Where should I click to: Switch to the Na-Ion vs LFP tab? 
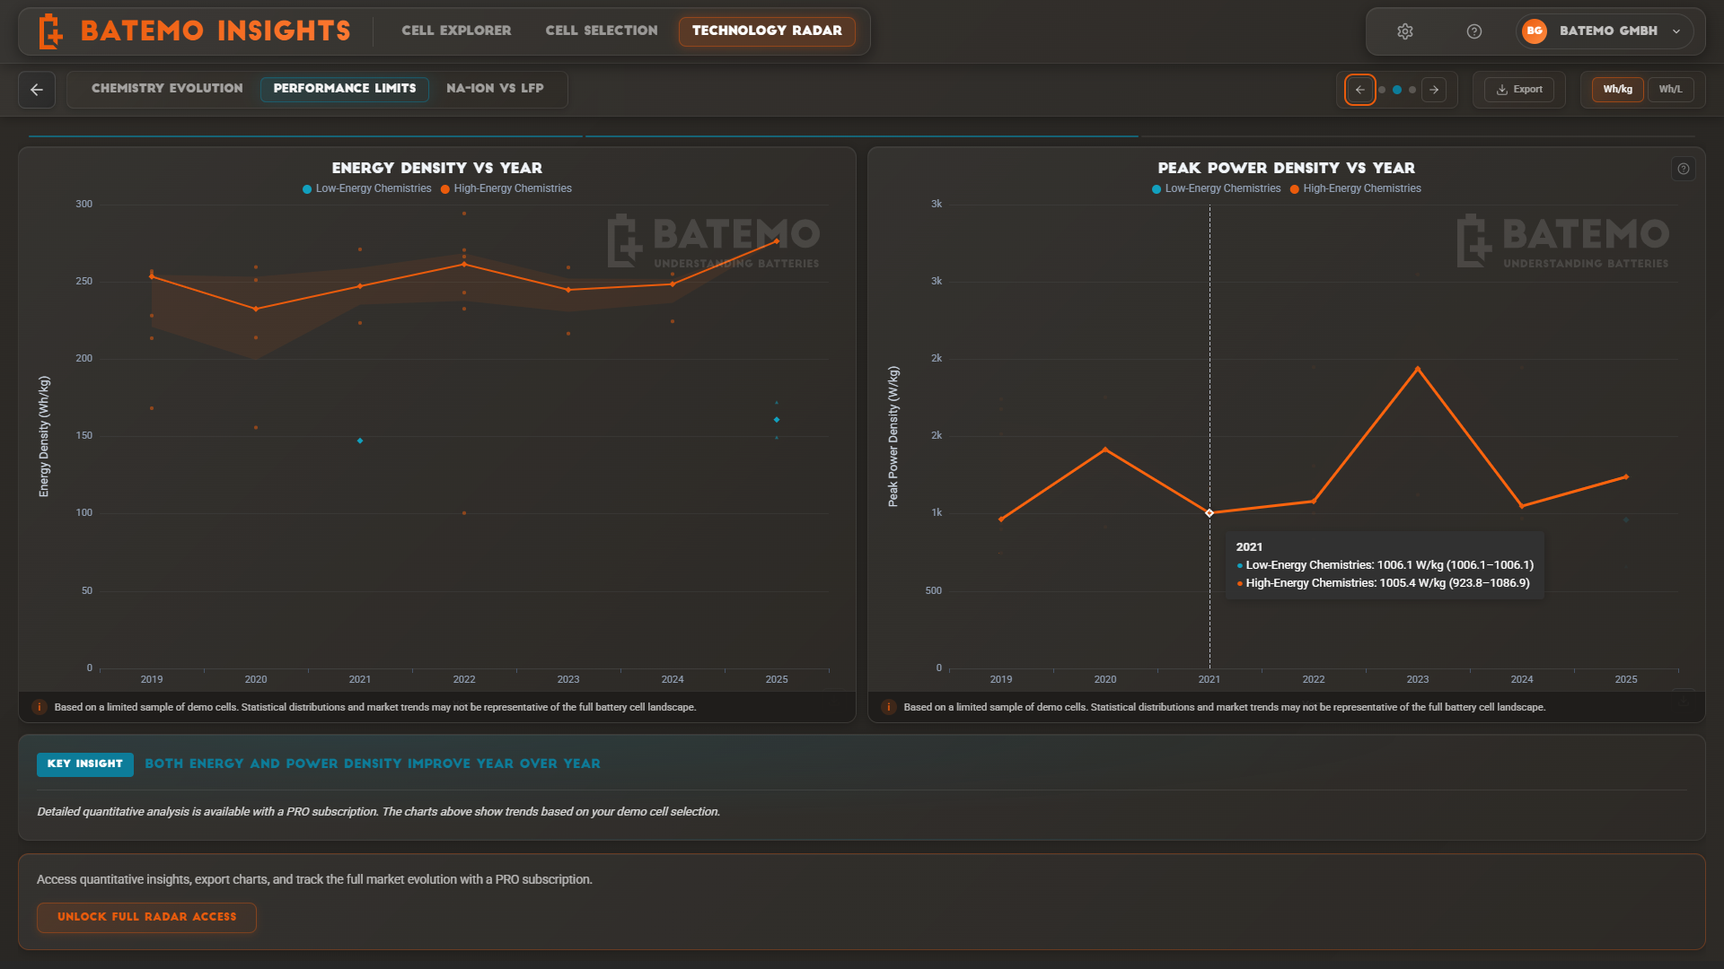click(495, 89)
